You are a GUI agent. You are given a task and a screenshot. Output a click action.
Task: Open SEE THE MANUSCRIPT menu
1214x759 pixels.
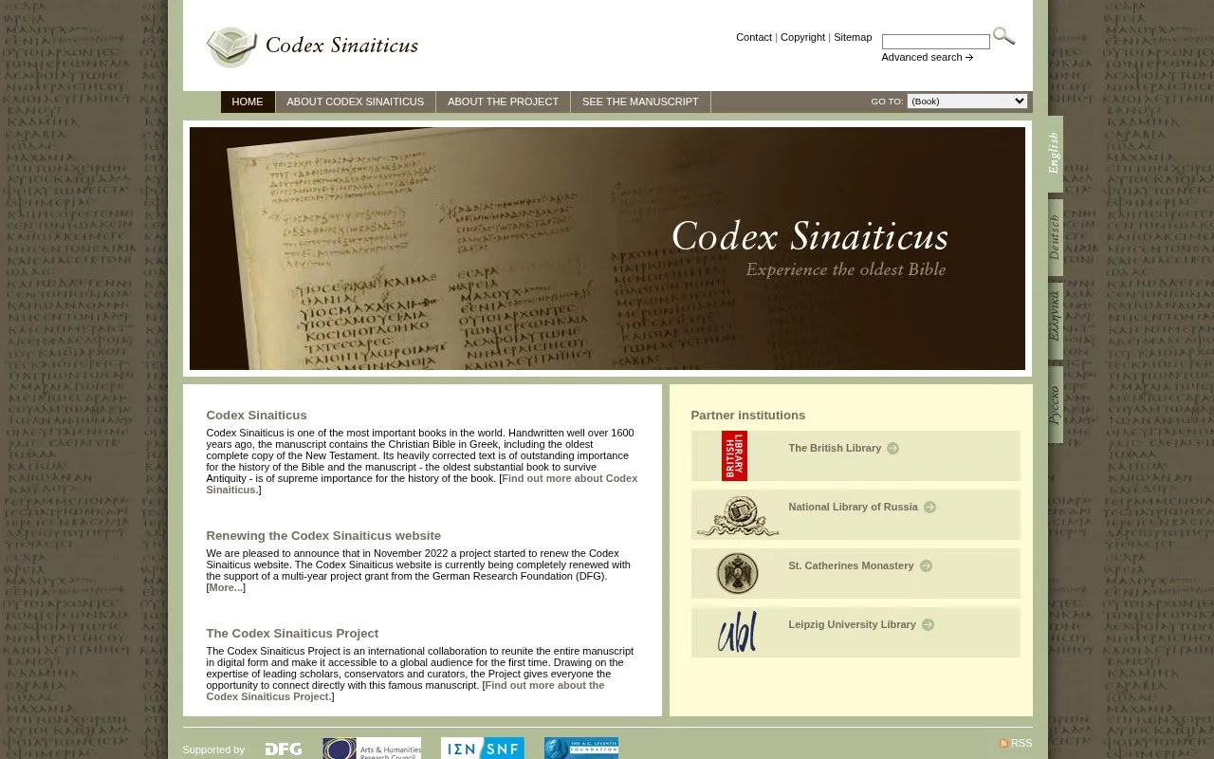(x=640, y=102)
